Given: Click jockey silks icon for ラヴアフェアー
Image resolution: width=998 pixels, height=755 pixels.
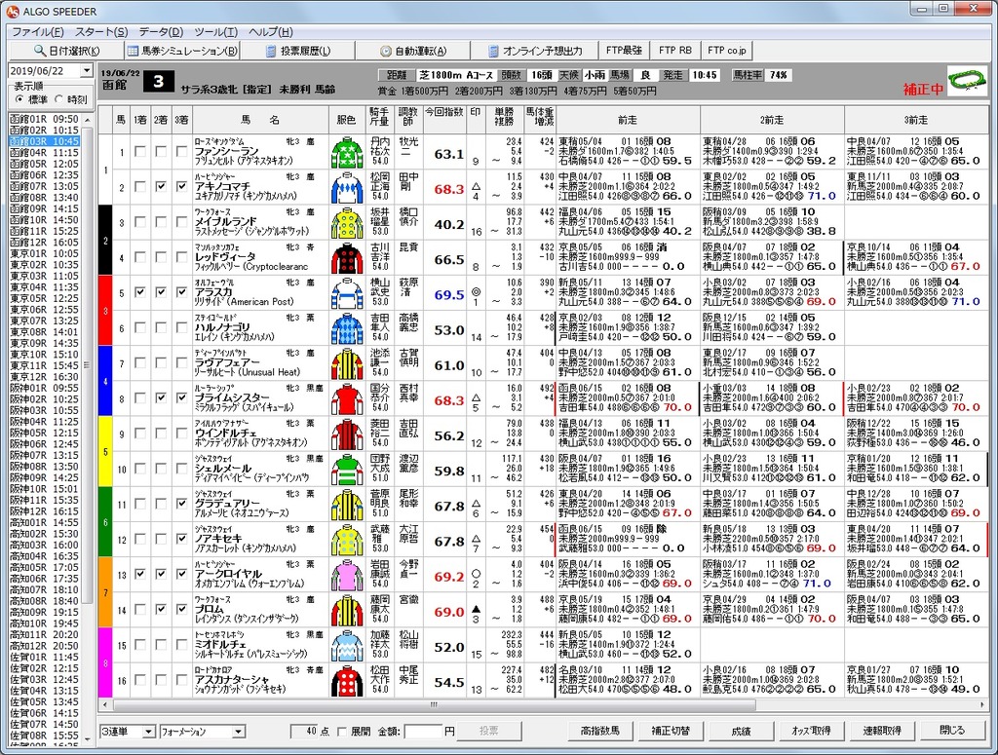Looking at the screenshot, I should click(347, 364).
